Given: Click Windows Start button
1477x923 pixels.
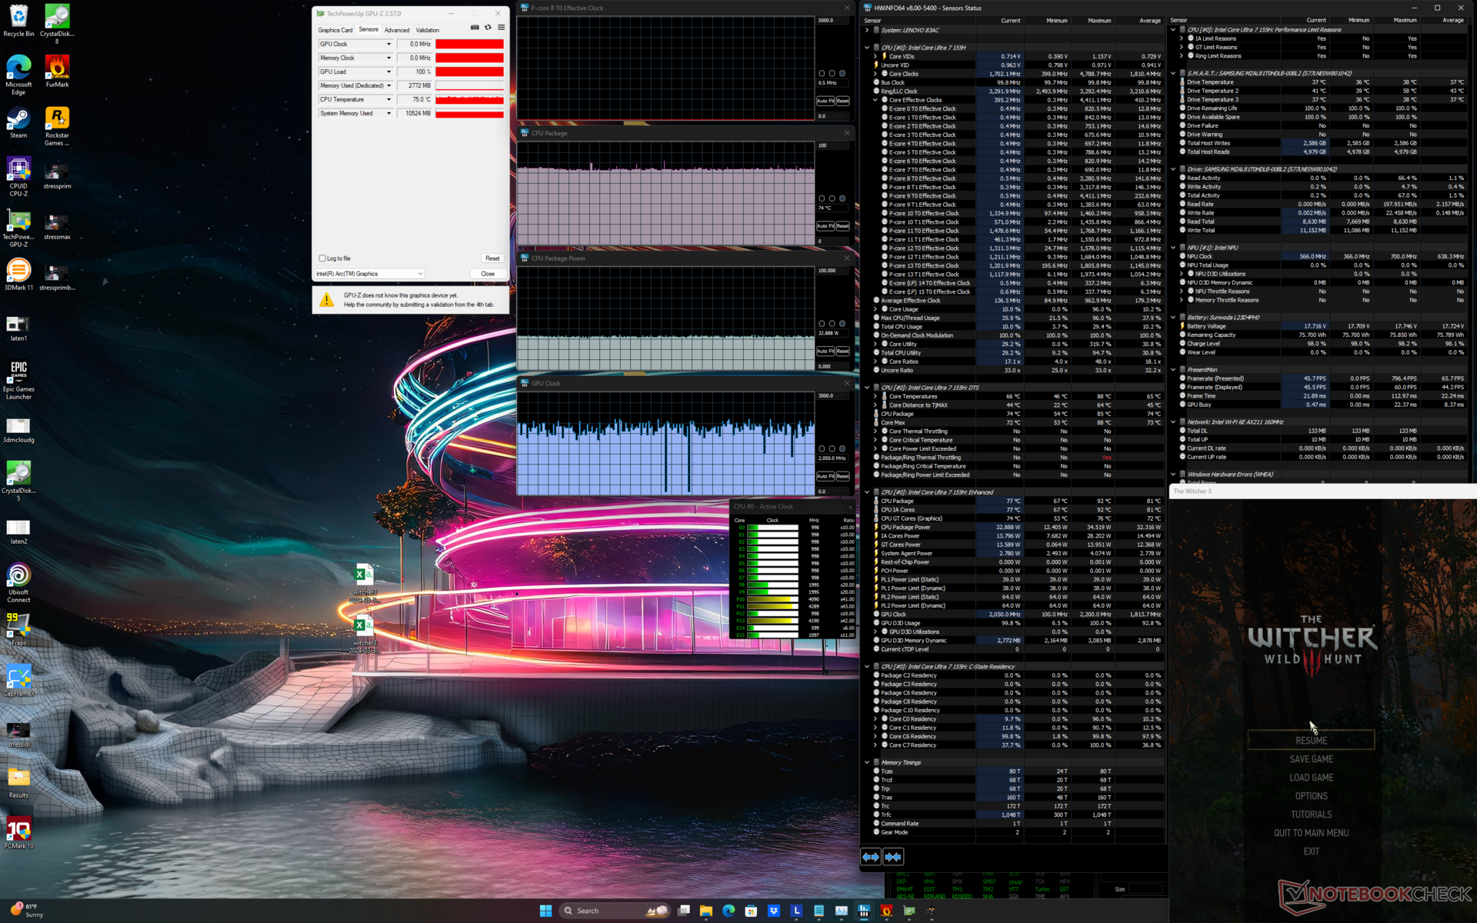Looking at the screenshot, I should tap(545, 911).
